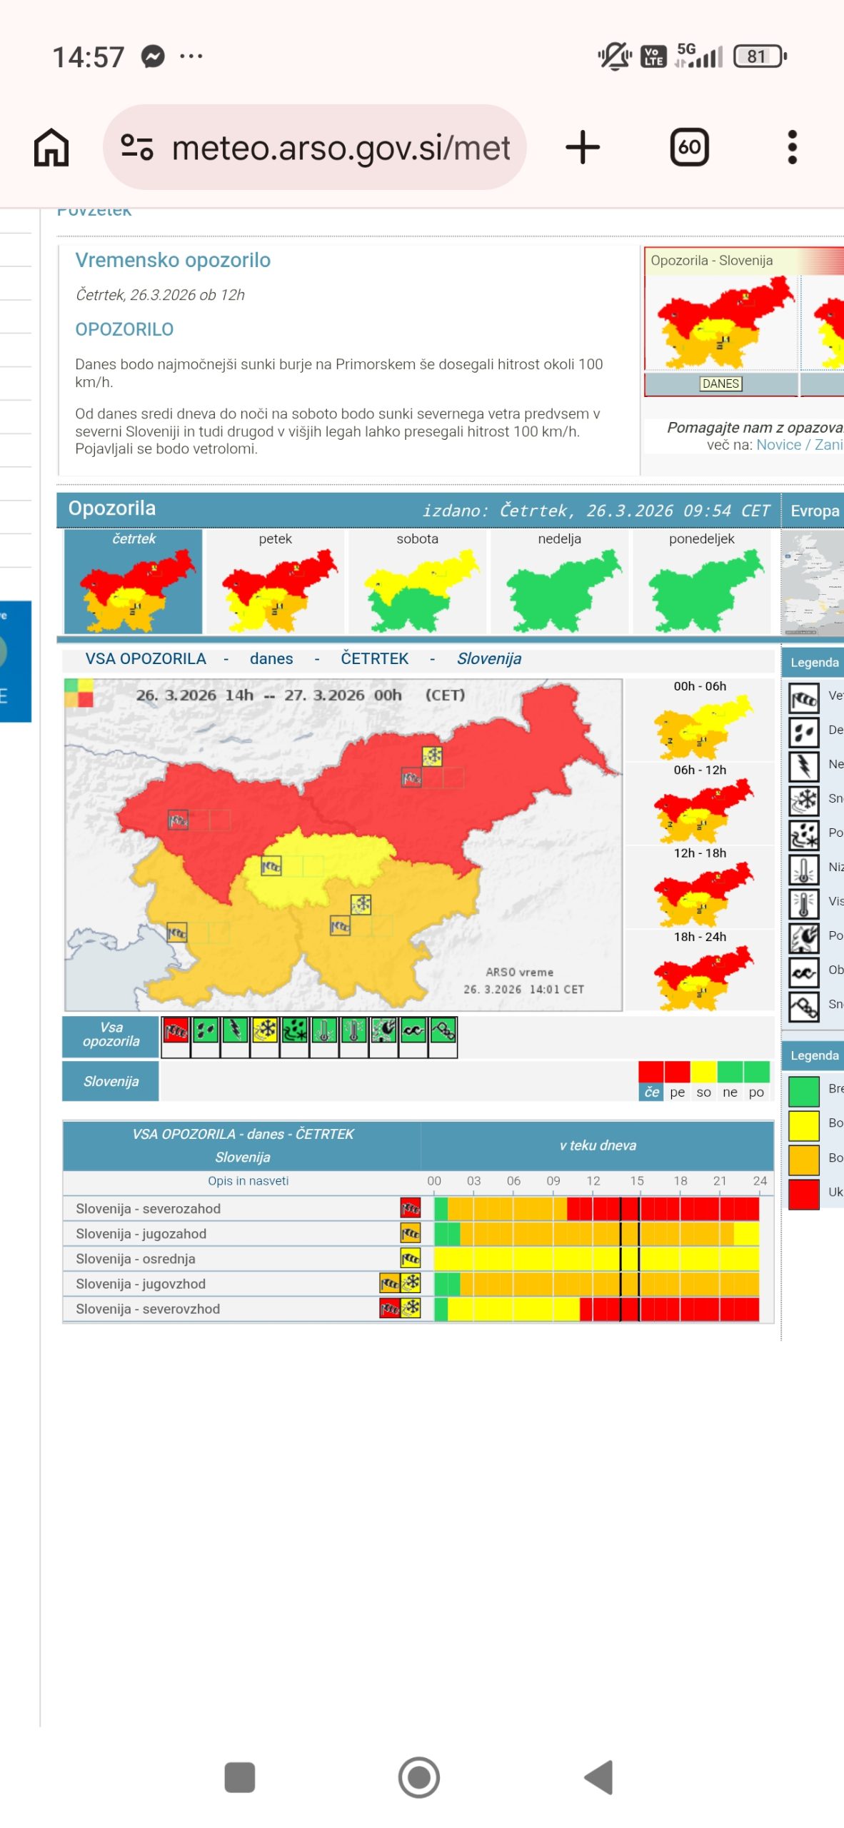This screenshot has height=1828, width=844.
Task: Select the nedelja forecast map tab
Action: pos(559,581)
